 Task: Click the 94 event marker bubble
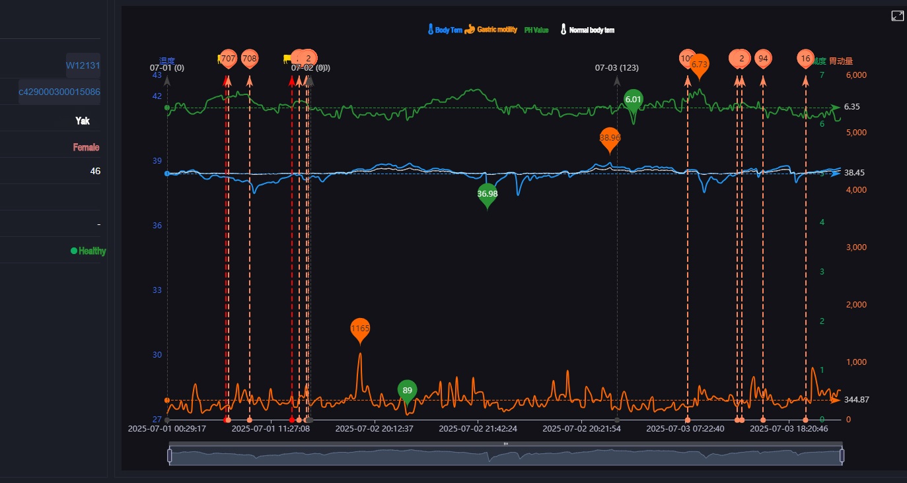coord(763,59)
